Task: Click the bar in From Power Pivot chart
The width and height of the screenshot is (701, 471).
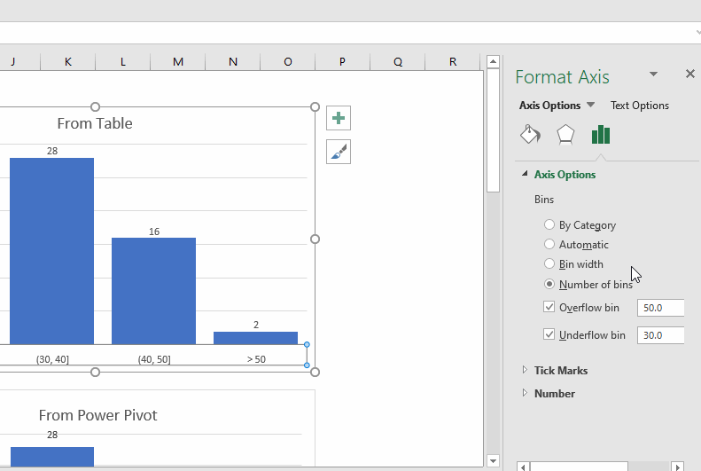Action: [52, 457]
